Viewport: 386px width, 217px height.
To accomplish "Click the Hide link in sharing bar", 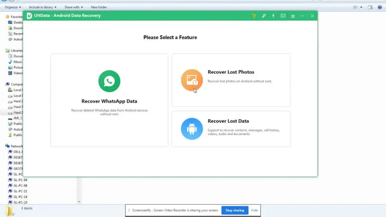I will coord(254,210).
